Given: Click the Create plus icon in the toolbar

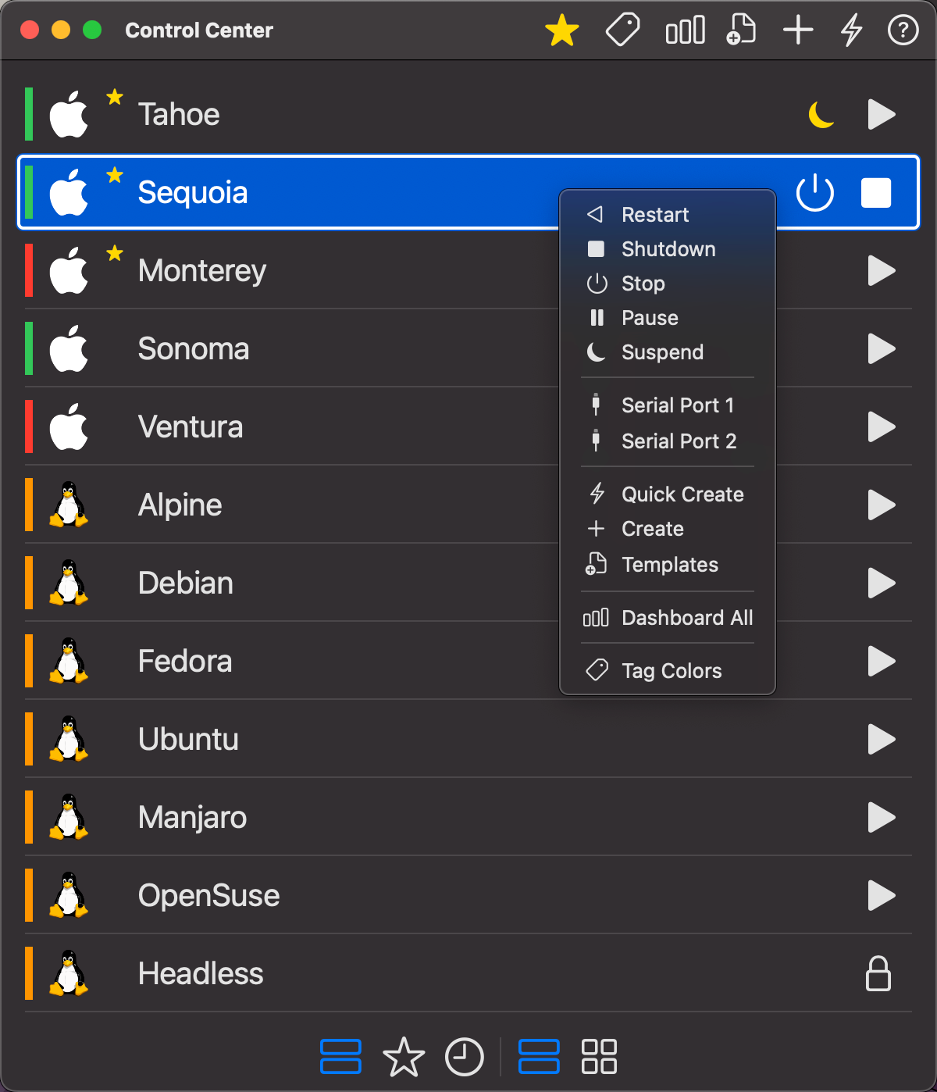Looking at the screenshot, I should coord(798,30).
